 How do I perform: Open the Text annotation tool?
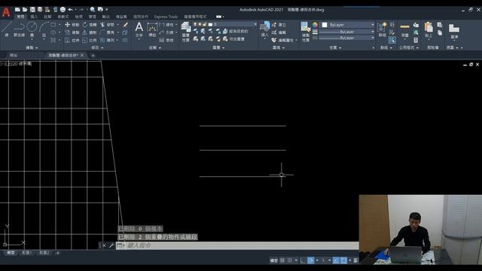point(139,29)
